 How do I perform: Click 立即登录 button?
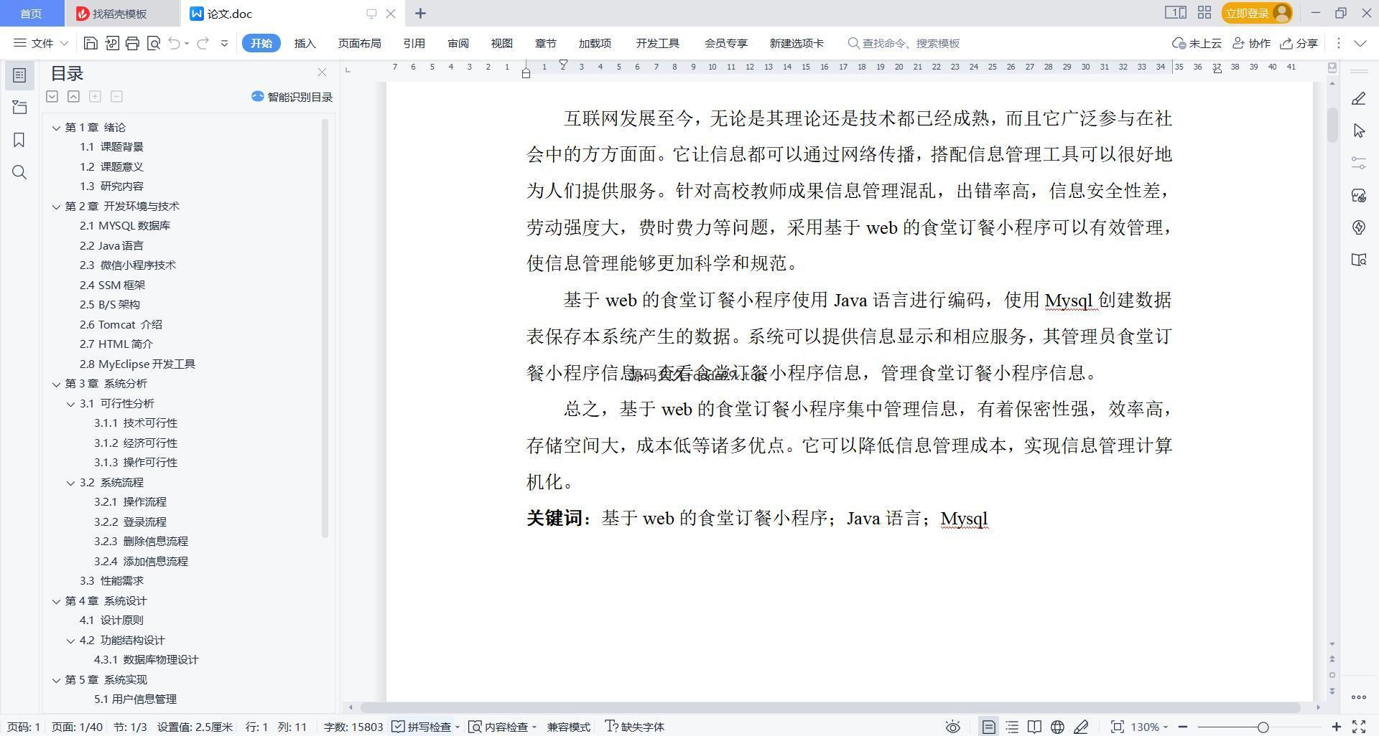coord(1257,13)
